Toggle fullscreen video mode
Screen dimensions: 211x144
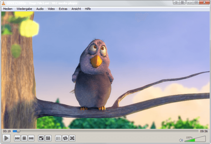pos(41,138)
